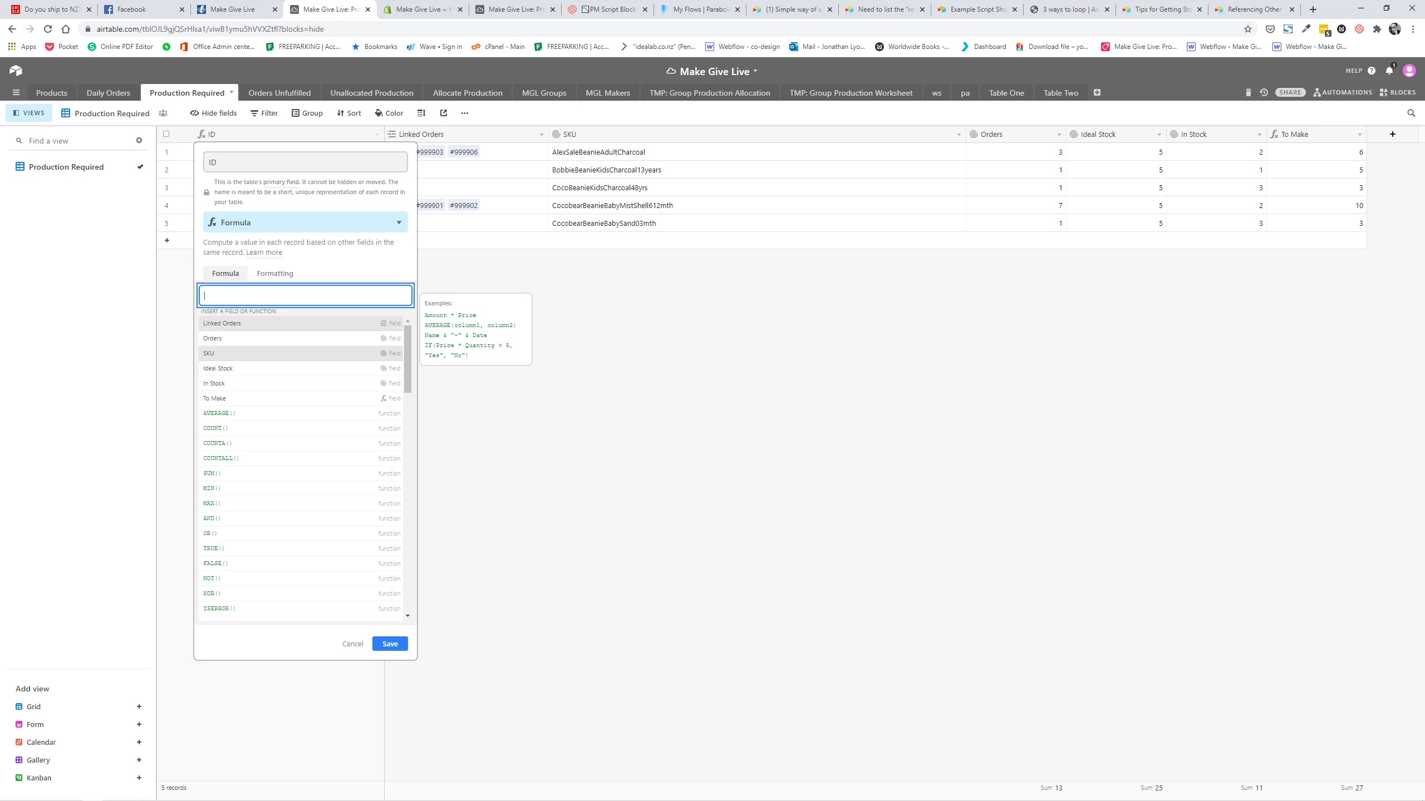
Task: Add a new record row plus
Action: pos(167,240)
